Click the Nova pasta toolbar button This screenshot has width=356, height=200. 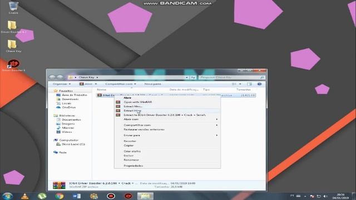click(x=152, y=84)
